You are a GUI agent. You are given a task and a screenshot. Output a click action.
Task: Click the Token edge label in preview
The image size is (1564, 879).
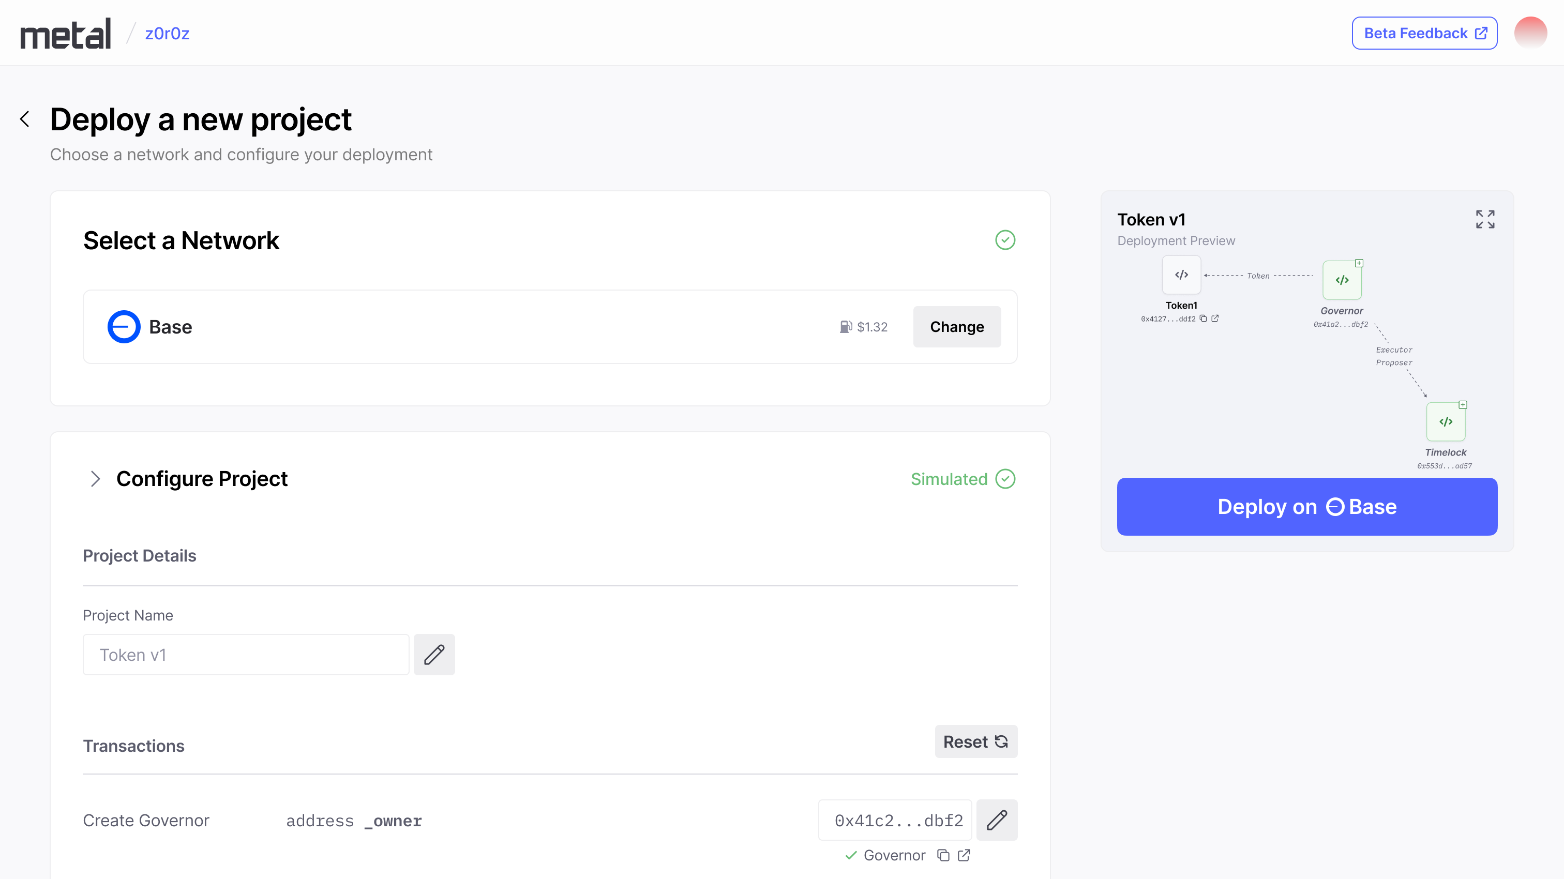coord(1258,276)
